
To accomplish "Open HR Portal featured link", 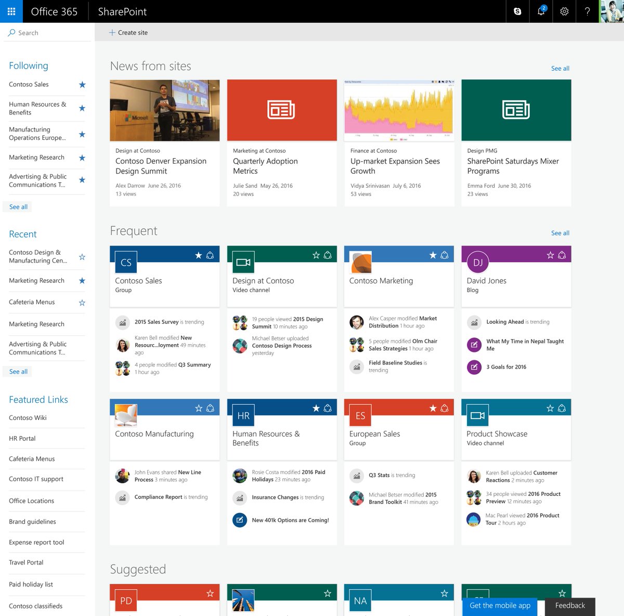I will [22, 439].
